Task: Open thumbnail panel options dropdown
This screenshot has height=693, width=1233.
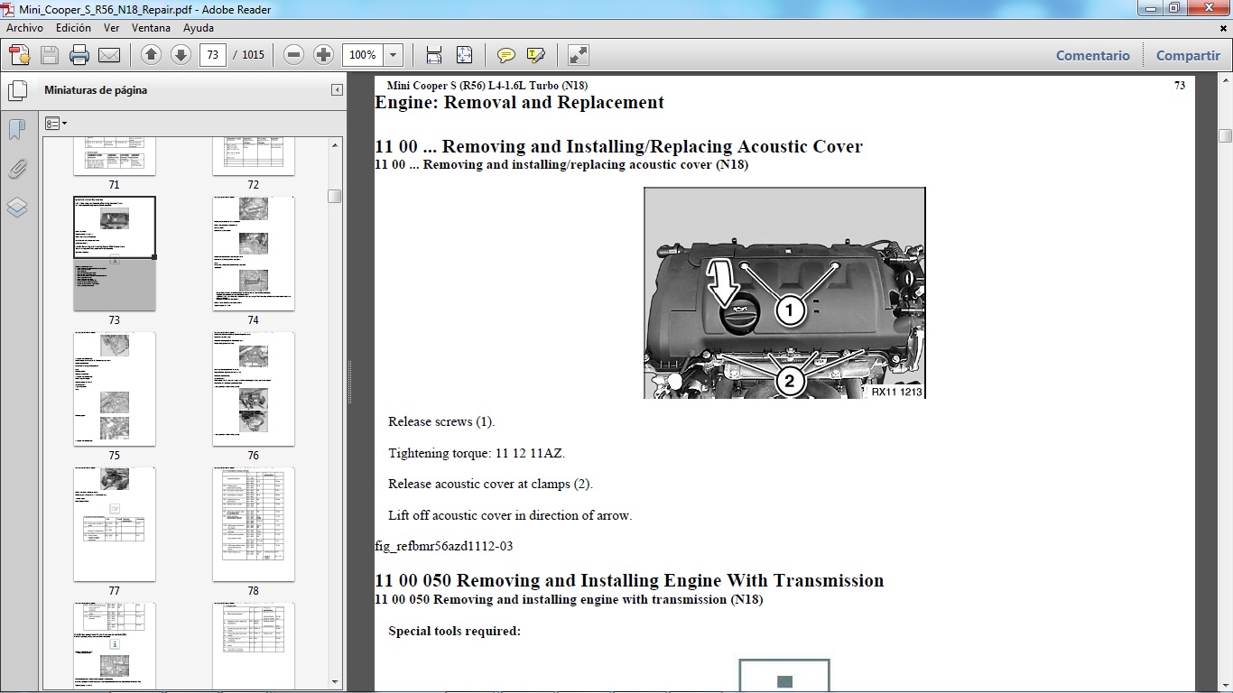Action: point(56,123)
